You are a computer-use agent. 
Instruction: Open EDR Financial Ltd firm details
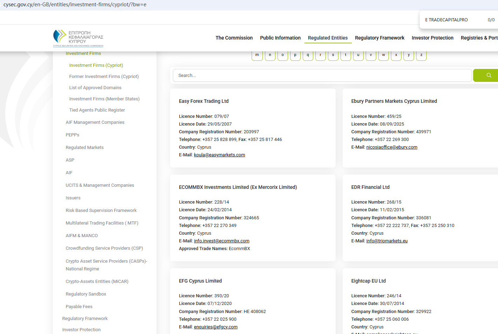tap(370, 187)
